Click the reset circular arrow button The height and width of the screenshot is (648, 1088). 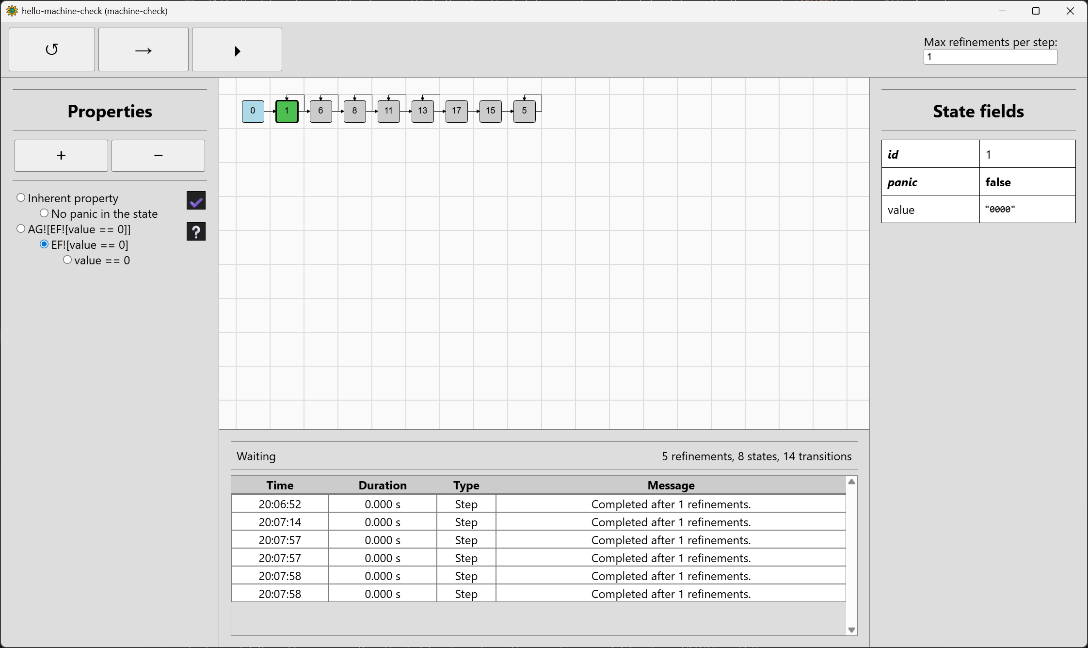point(52,49)
